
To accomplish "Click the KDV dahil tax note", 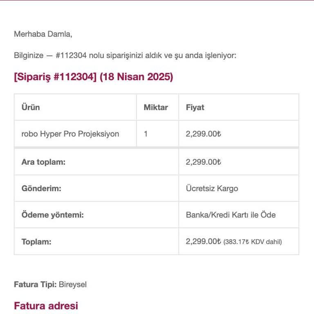I will pyautogui.click(x=253, y=242).
